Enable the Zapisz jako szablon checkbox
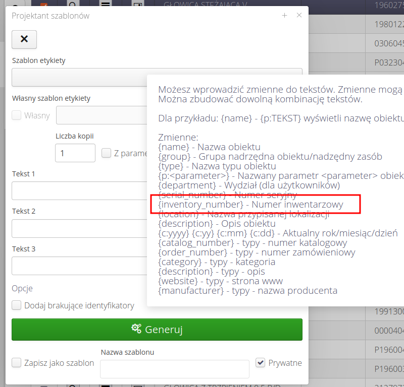 [17, 363]
